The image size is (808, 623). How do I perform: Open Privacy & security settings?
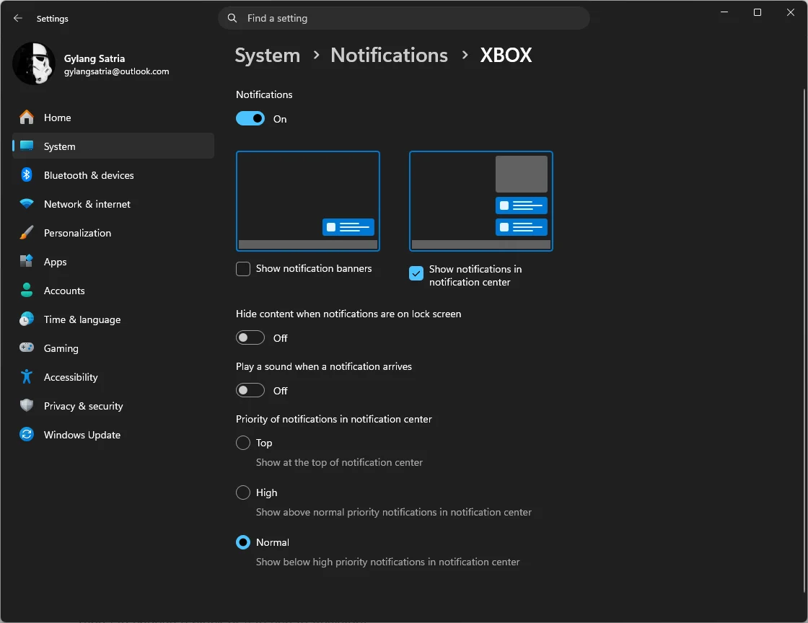point(113,406)
